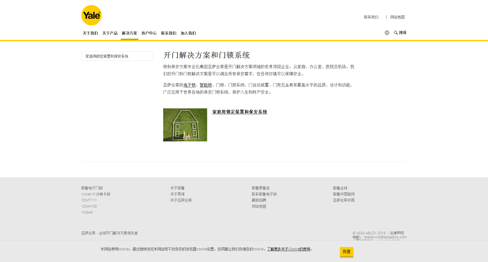Click footer link 耶鲁中国官网
Screen dimensions: 488x262
click(x=344, y=194)
